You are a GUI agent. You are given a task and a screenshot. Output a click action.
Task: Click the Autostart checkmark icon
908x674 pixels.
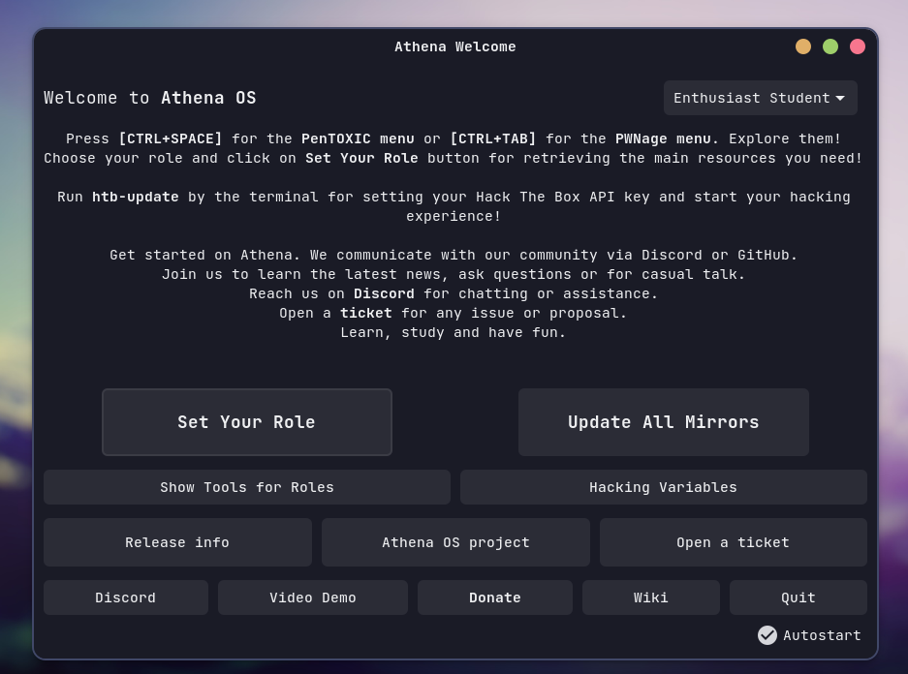pos(767,635)
